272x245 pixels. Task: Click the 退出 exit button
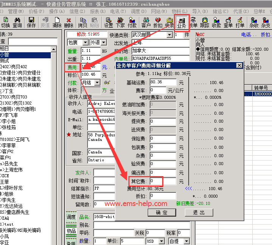(x=199, y=212)
